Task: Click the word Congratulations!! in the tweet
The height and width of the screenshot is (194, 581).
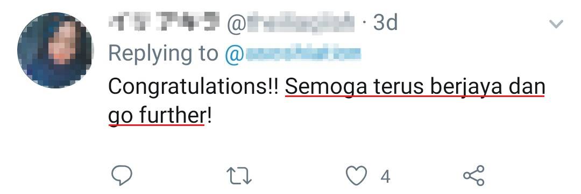Action: 193,87
